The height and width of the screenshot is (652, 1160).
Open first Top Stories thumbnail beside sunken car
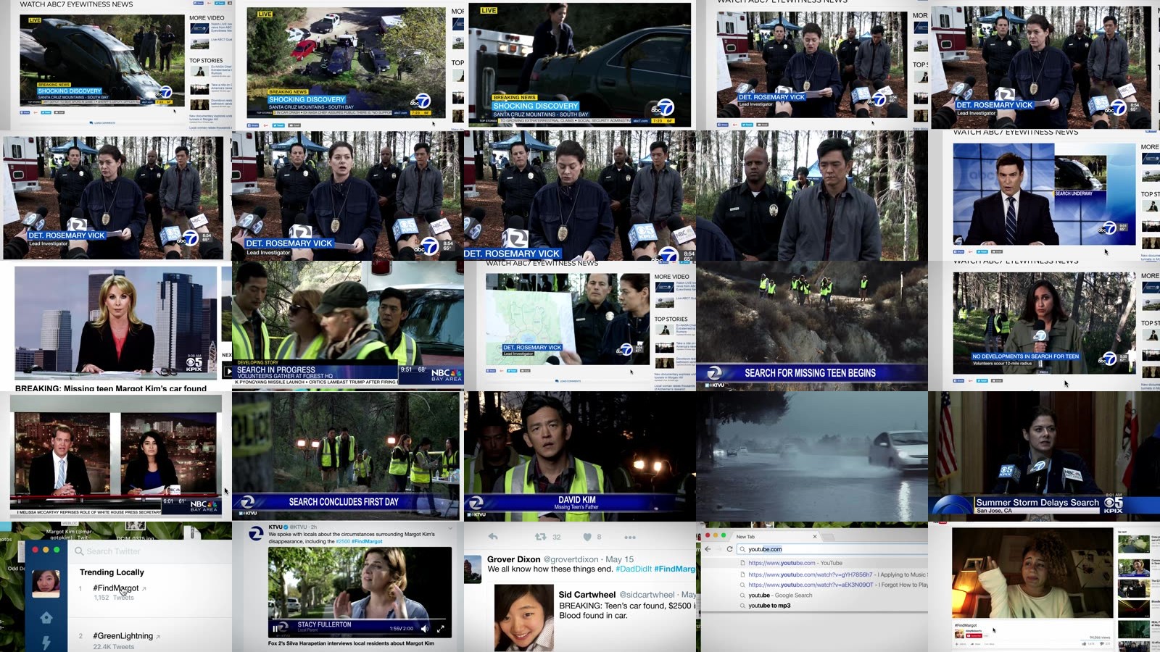[199, 70]
